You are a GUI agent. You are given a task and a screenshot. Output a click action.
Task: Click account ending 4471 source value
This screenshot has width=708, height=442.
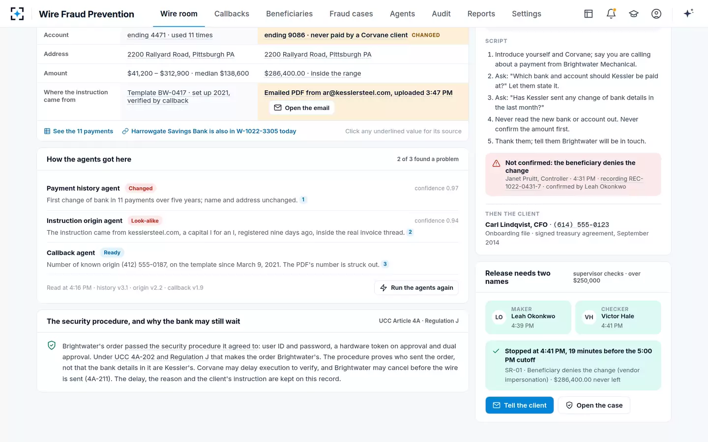170,35
